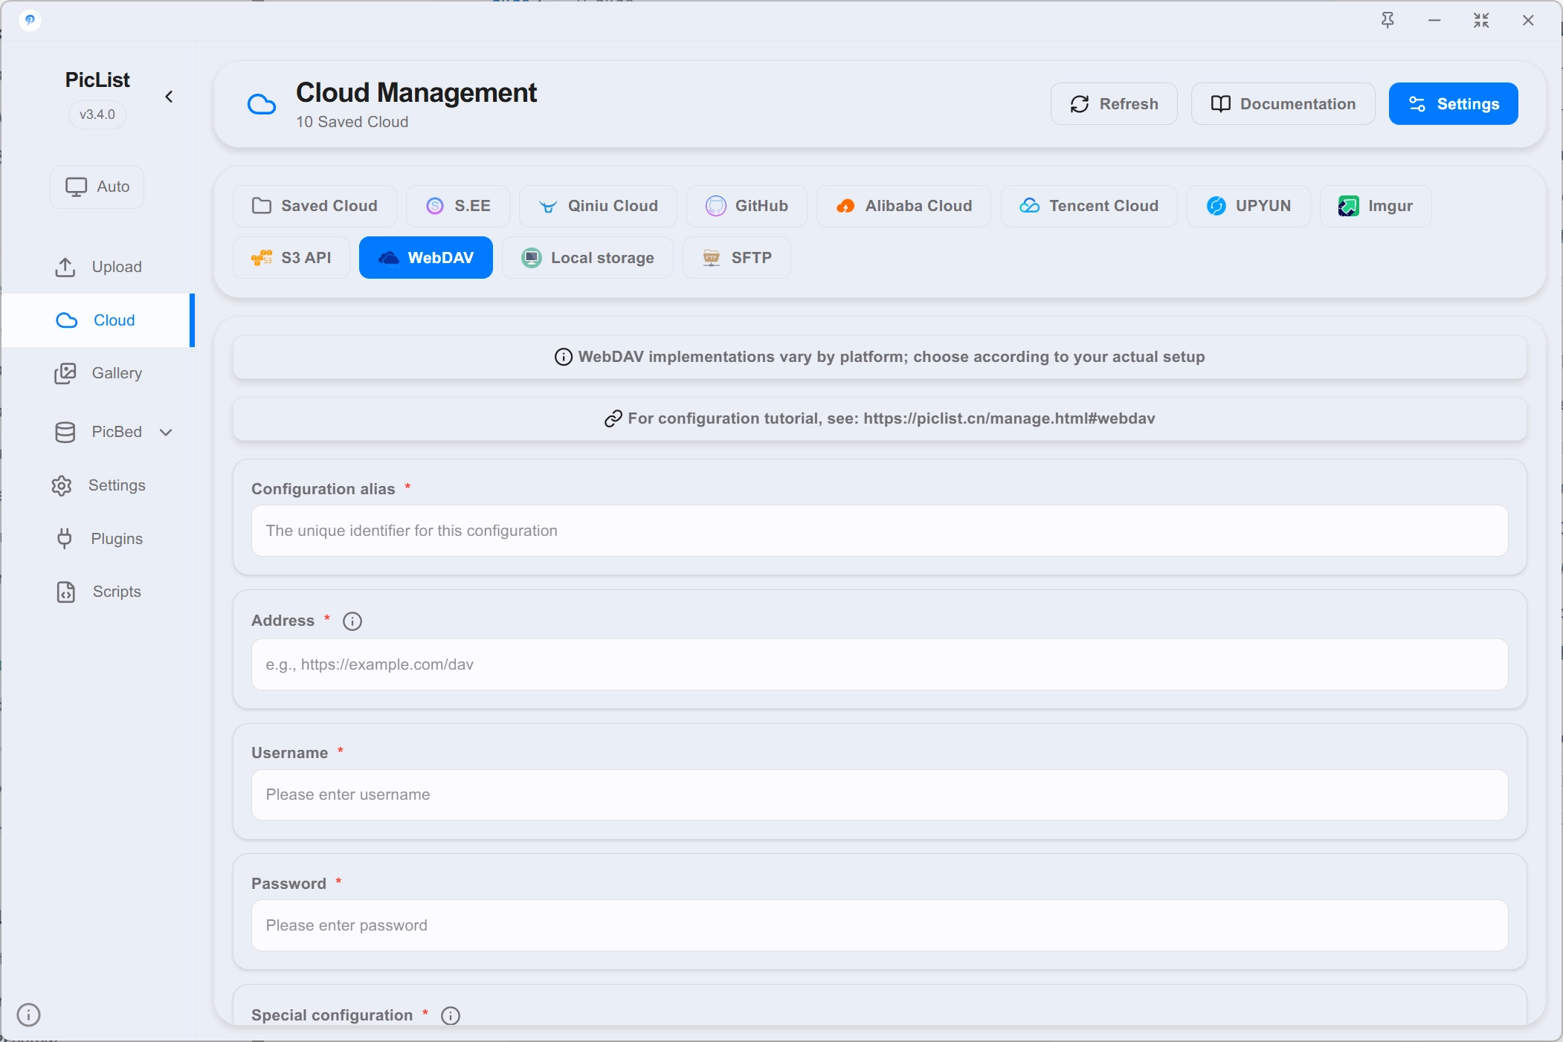Open Plugins from the sidebar
Image resolution: width=1563 pixels, height=1042 pixels.
click(x=97, y=539)
